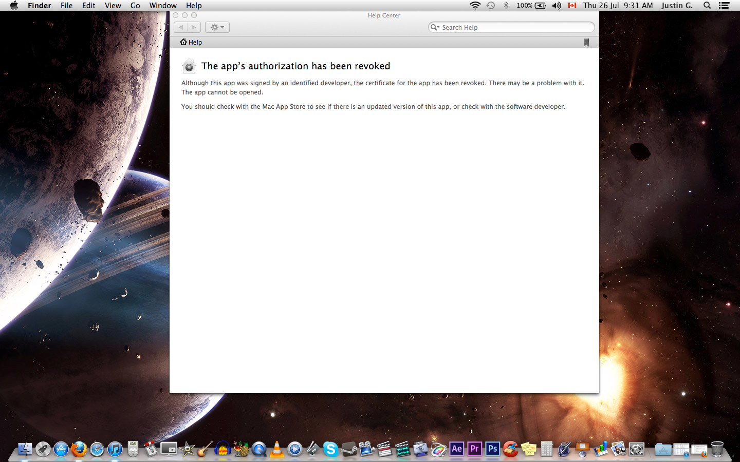
Task: Open the Help menu in the menu bar
Action: [x=194, y=5]
